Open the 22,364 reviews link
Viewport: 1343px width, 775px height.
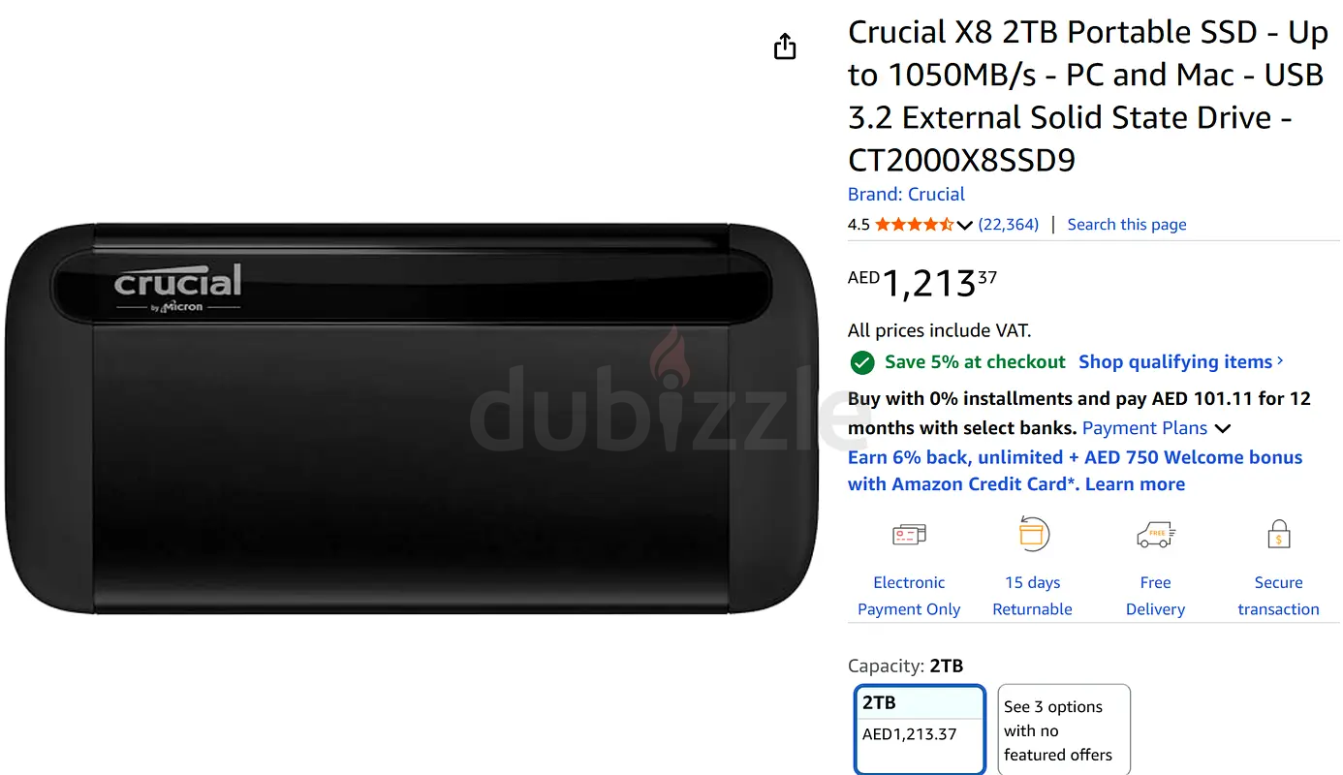(1008, 225)
